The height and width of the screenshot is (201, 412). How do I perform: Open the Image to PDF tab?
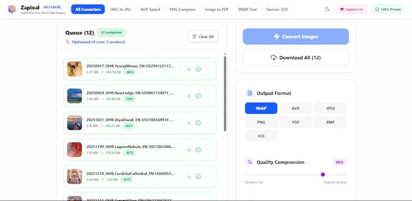click(x=217, y=9)
